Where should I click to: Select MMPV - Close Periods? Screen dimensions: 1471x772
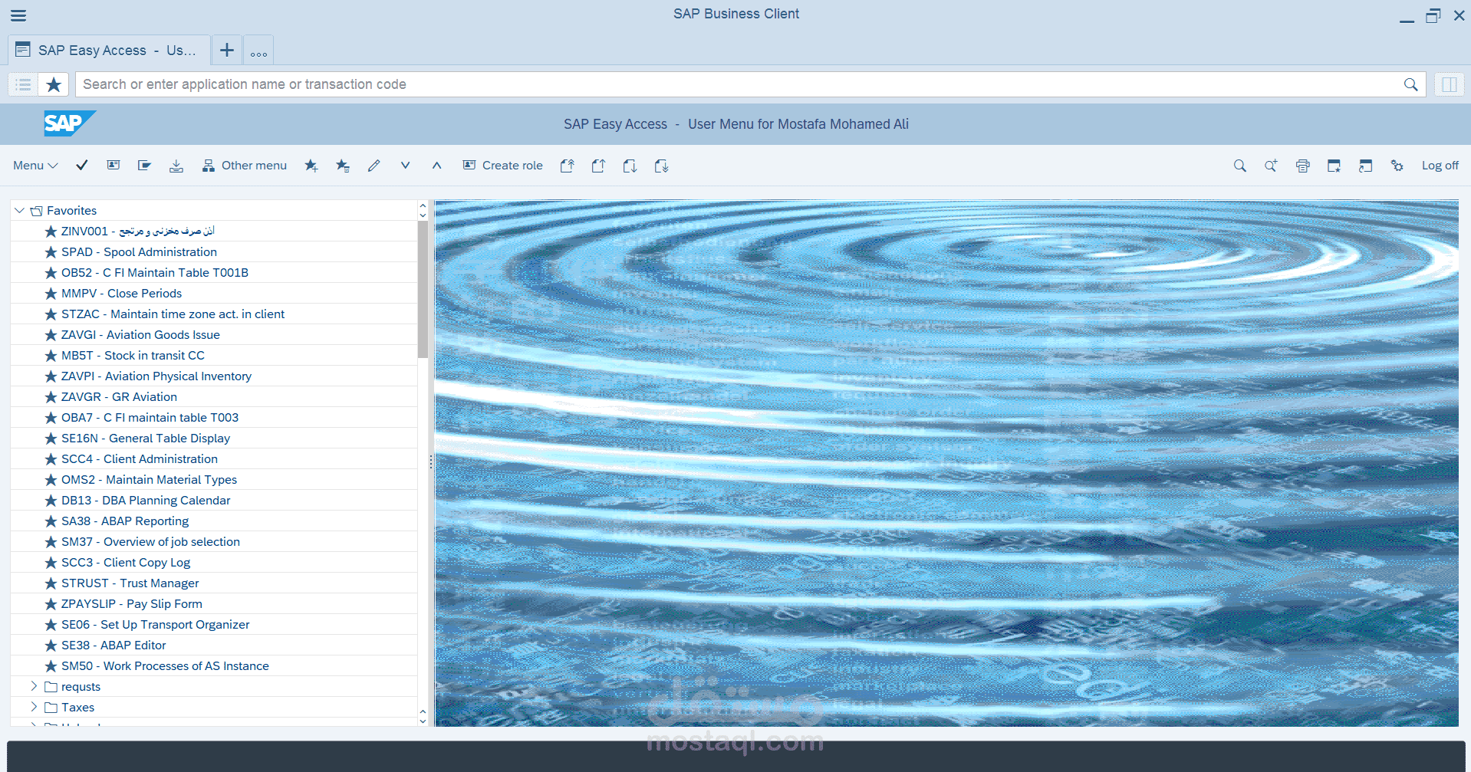click(x=214, y=294)
